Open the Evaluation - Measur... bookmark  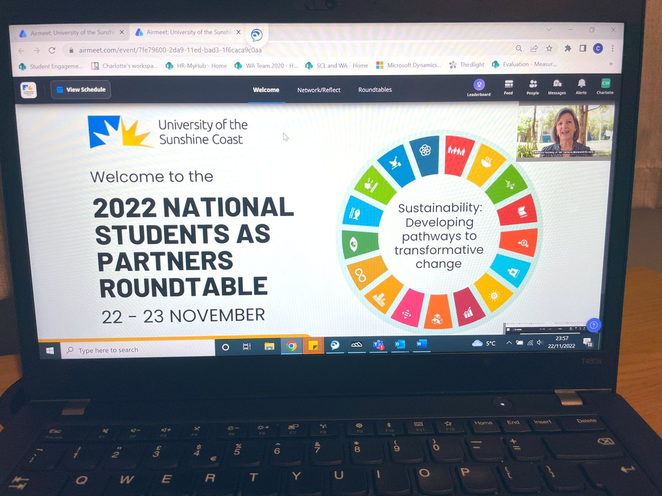coord(524,64)
